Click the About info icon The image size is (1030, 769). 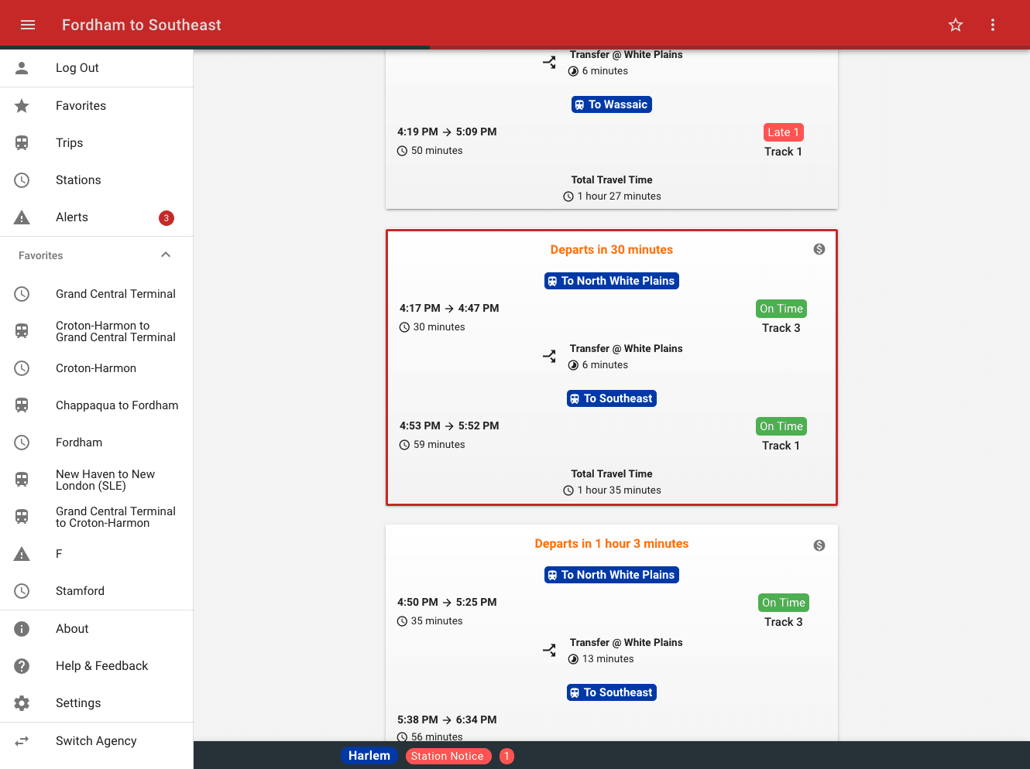point(22,629)
